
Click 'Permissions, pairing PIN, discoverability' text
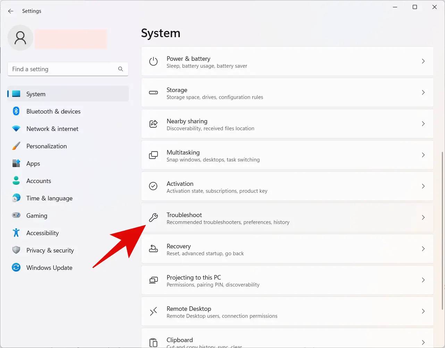pyautogui.click(x=213, y=285)
